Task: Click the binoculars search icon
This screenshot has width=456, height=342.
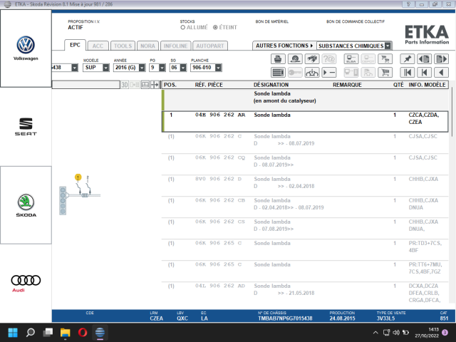Action: pyautogui.click(x=312, y=59)
